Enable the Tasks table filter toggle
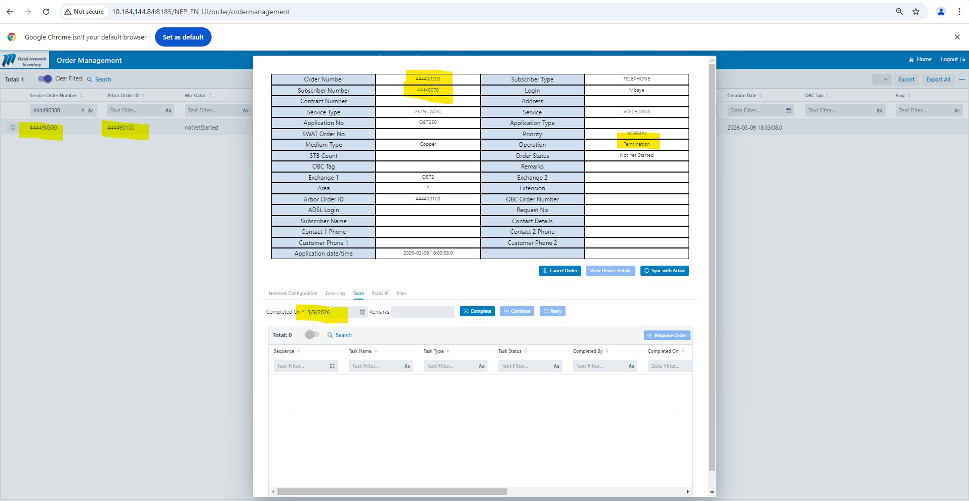The height and width of the screenshot is (501, 969). click(x=312, y=335)
